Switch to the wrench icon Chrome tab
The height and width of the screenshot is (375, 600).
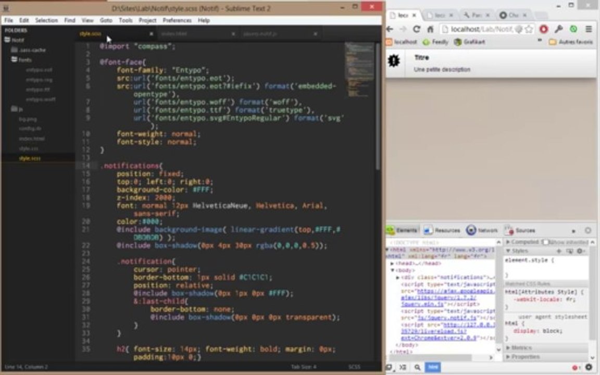point(477,15)
